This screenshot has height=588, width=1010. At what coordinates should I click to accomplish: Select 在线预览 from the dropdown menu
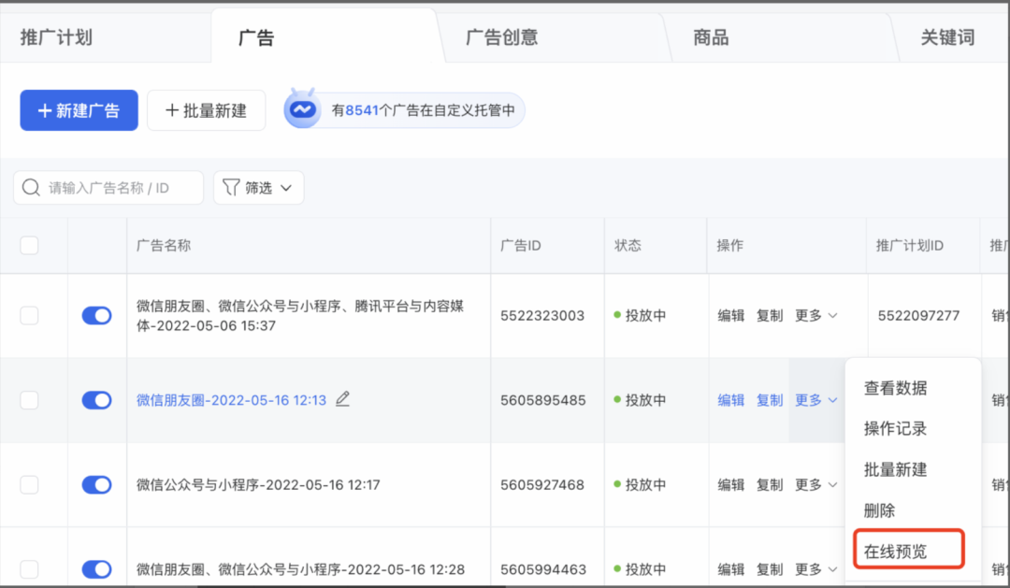(x=895, y=551)
